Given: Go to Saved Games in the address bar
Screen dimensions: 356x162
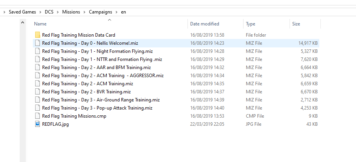Looking at the screenshot, I should (x=22, y=12).
